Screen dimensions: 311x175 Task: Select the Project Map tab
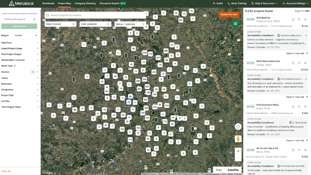(x=64, y=3)
